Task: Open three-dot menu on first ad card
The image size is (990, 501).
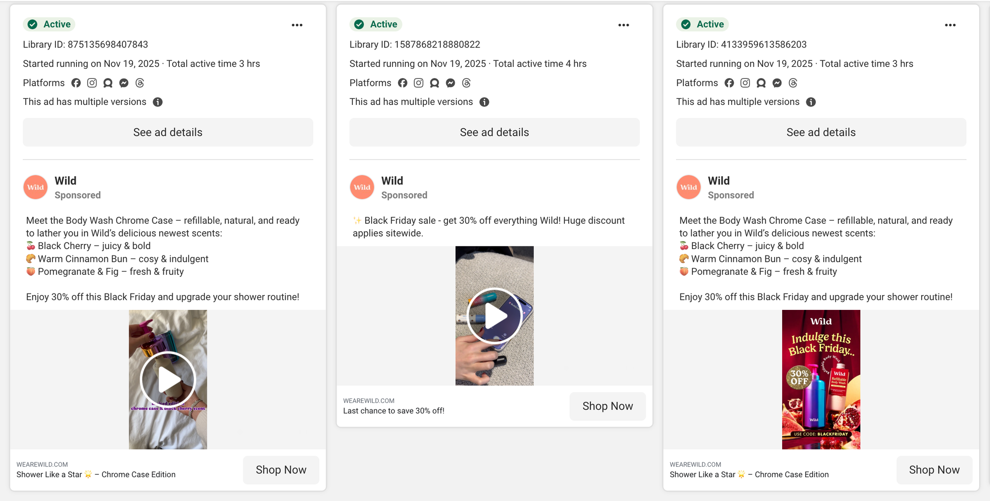Action: click(x=297, y=25)
